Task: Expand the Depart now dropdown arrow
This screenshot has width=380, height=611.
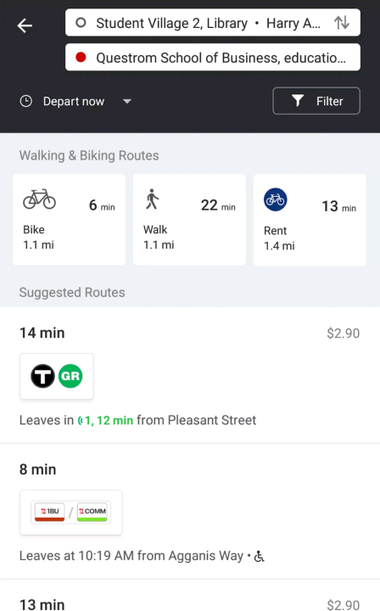Action: (127, 101)
